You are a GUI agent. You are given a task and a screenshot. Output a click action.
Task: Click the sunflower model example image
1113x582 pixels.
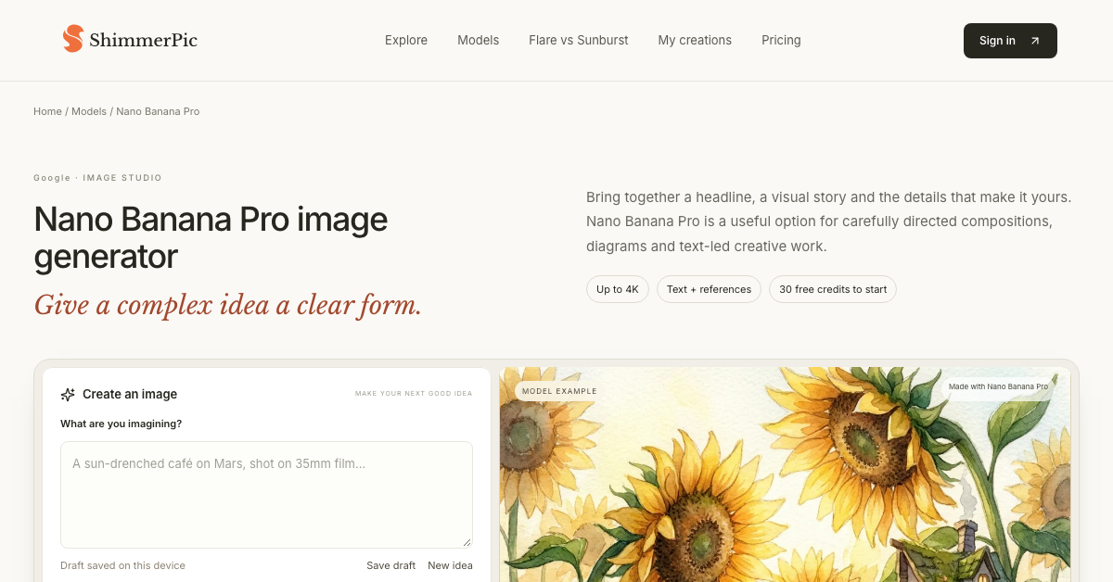(785, 474)
